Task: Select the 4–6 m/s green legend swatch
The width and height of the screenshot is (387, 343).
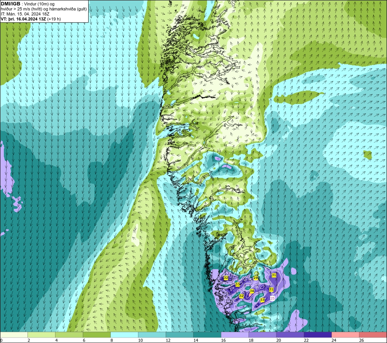Action: 69,335
